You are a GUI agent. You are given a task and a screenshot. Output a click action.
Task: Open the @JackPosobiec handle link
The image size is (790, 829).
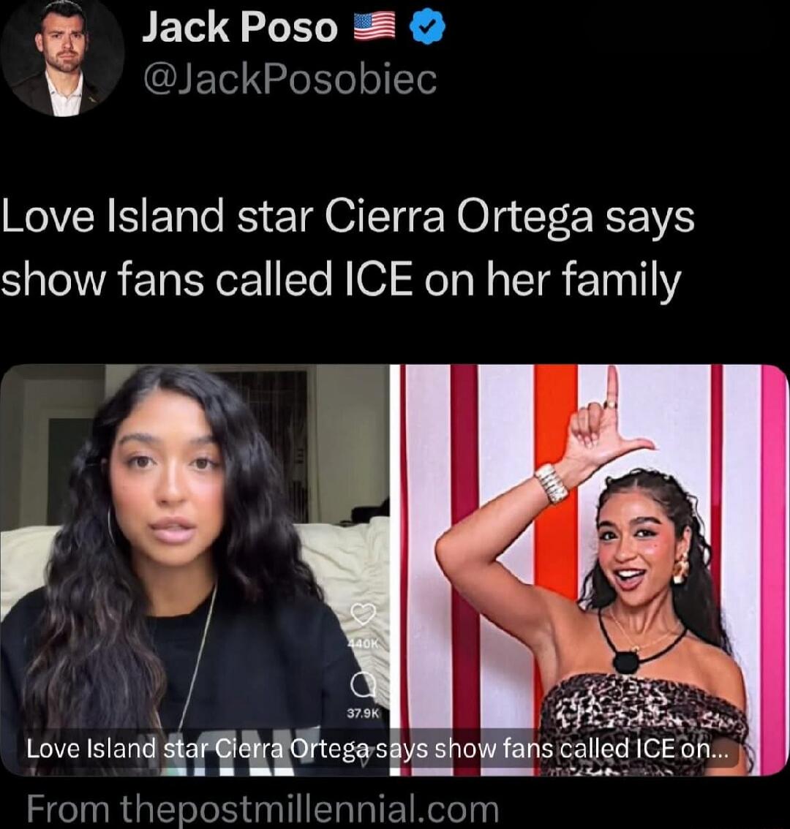pyautogui.click(x=290, y=80)
